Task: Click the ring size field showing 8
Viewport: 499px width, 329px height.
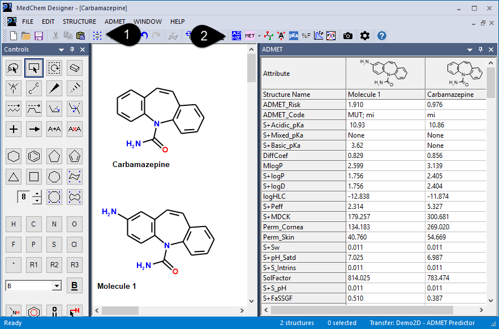Action: pos(24,197)
